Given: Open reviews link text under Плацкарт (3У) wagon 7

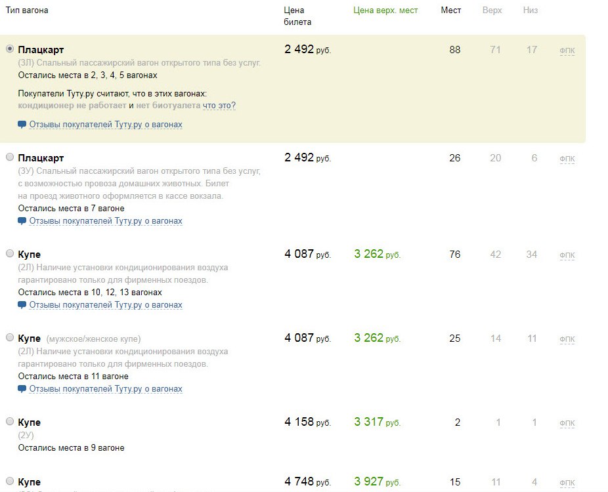Looking at the screenshot, I should coord(106,221).
